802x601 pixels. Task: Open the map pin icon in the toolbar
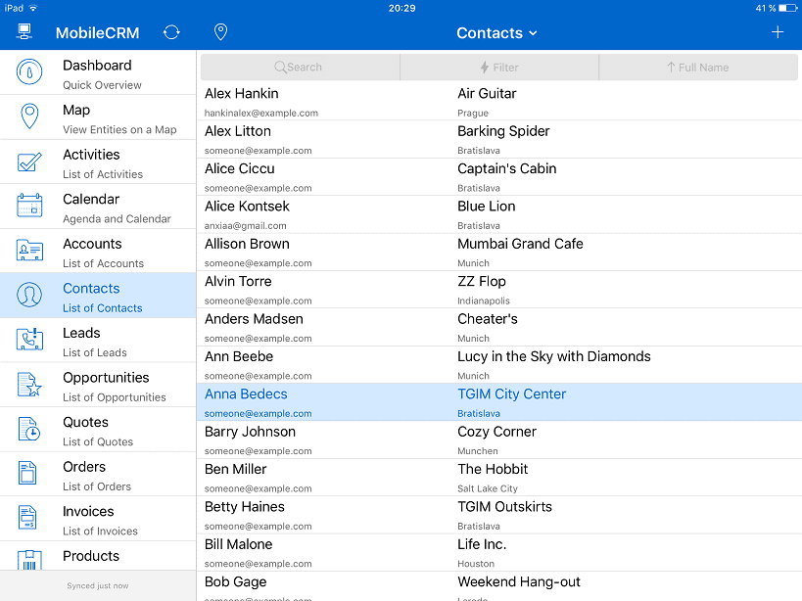pos(220,31)
